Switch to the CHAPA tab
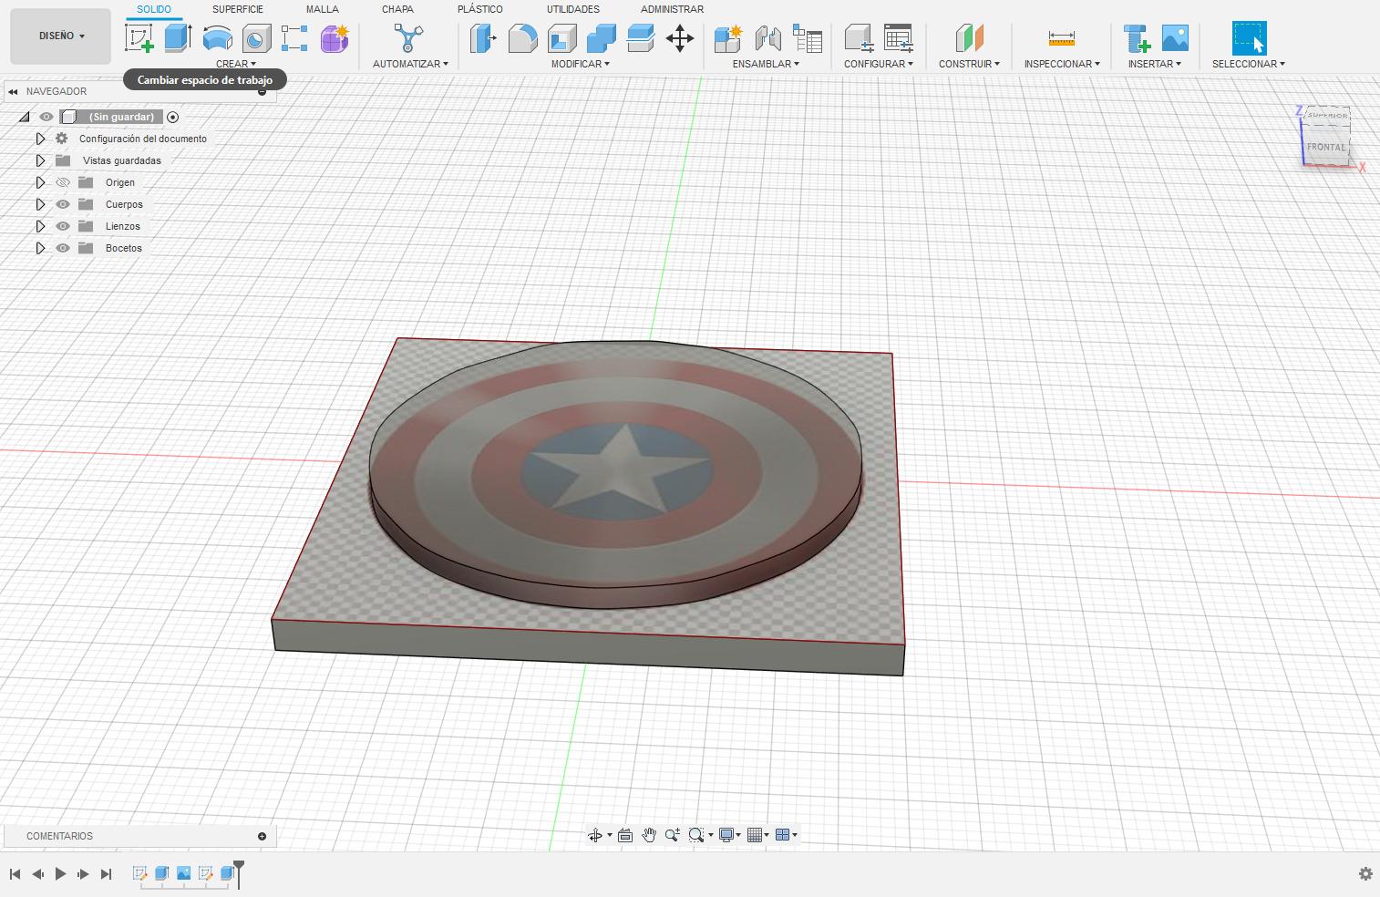 397,9
